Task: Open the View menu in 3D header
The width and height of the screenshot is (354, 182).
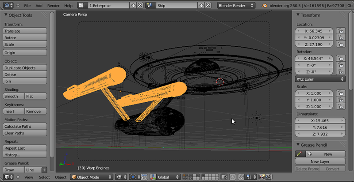Action: tap(29, 177)
